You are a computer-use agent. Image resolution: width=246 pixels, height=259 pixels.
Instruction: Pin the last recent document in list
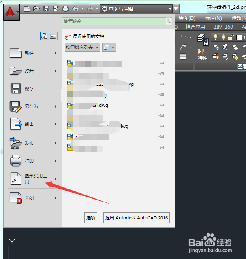(161, 147)
